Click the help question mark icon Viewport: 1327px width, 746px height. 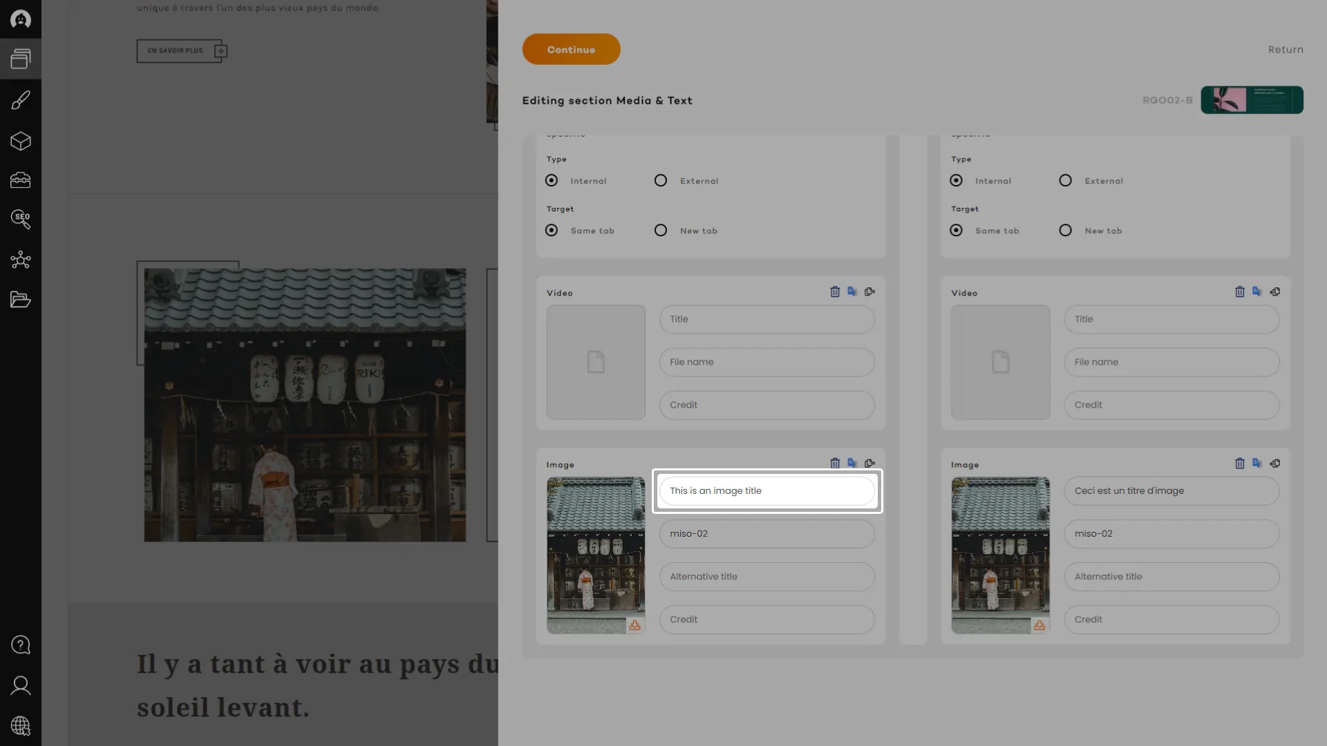click(21, 645)
